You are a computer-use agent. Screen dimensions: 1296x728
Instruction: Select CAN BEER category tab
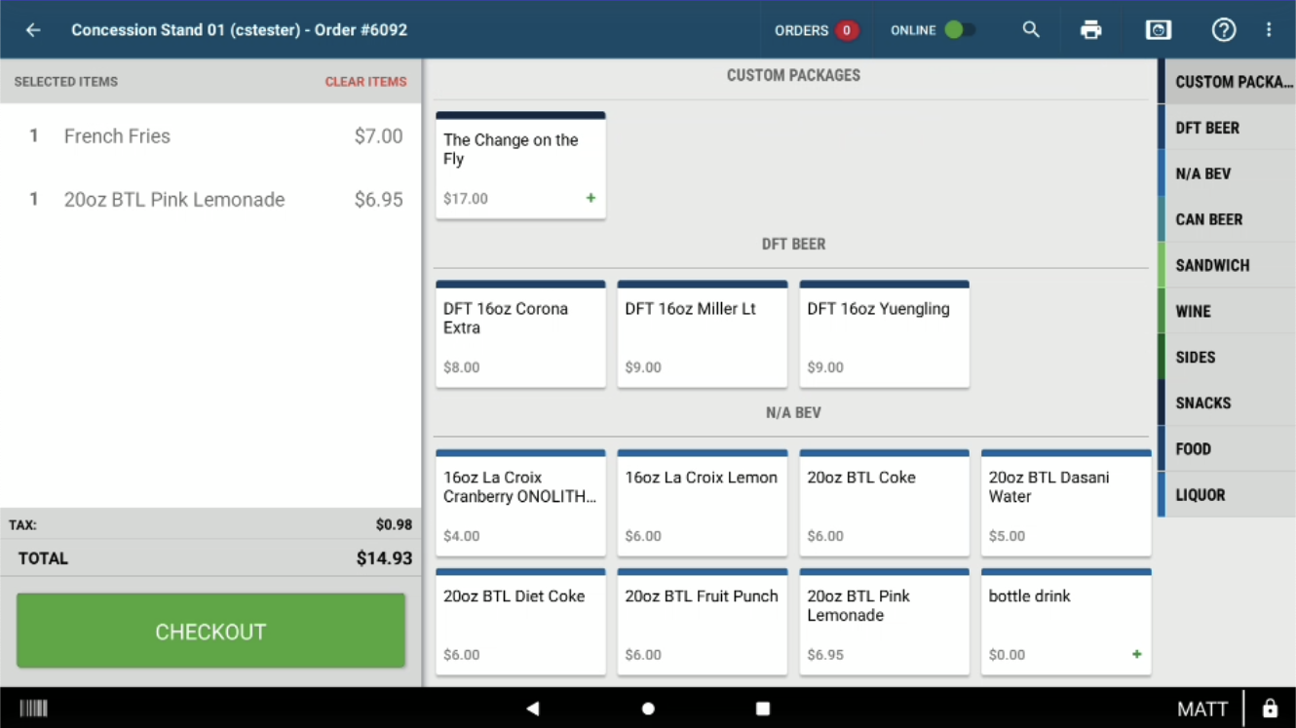tap(1227, 219)
